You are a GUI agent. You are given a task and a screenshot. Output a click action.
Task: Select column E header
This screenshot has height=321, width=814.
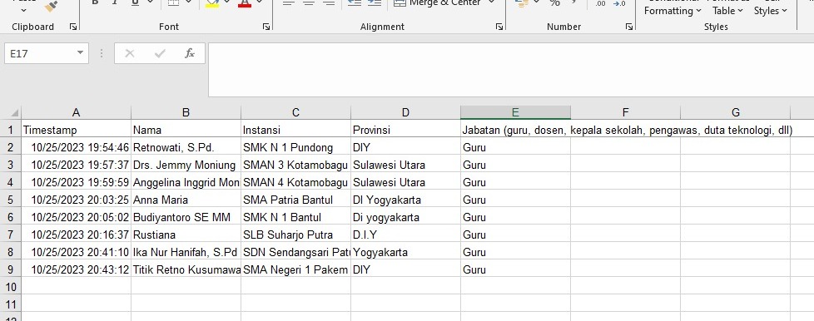(515, 112)
